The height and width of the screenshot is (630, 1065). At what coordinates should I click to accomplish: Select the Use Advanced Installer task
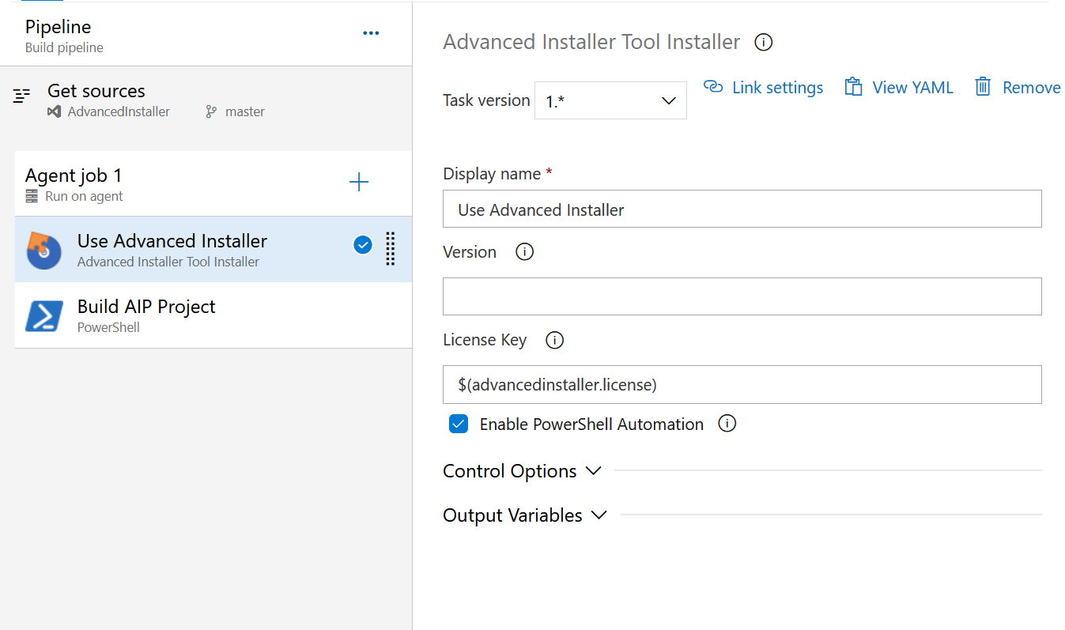213,249
